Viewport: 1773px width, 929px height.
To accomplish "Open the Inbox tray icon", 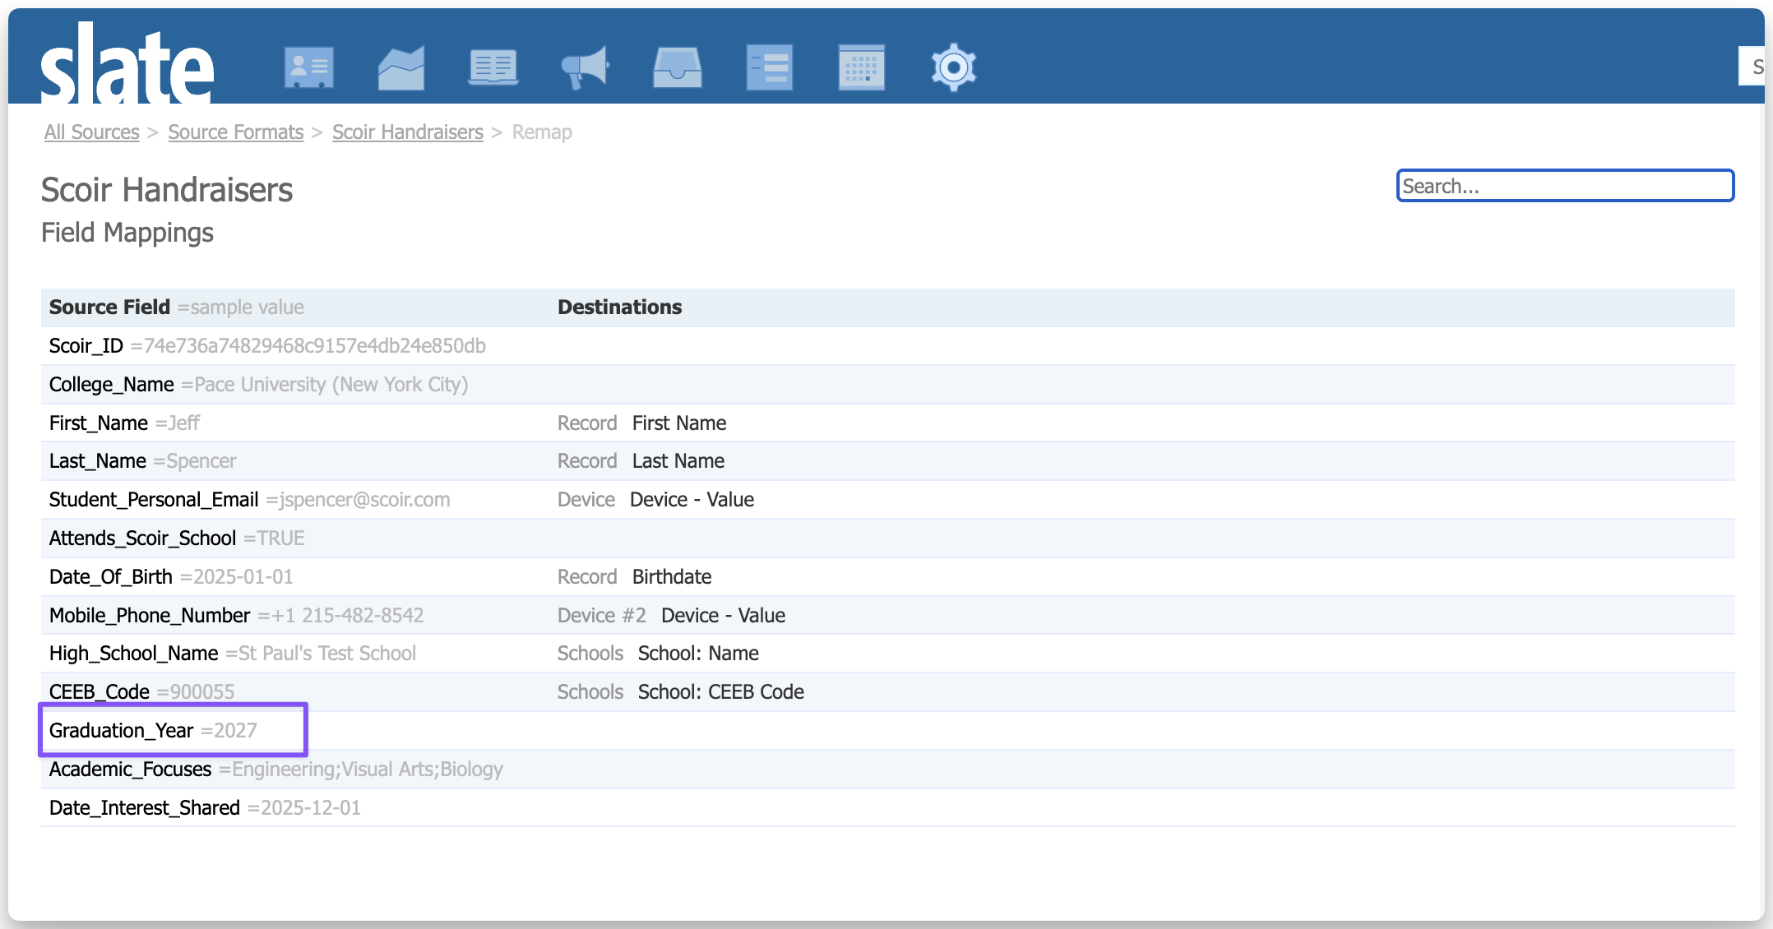I will pos(677,67).
